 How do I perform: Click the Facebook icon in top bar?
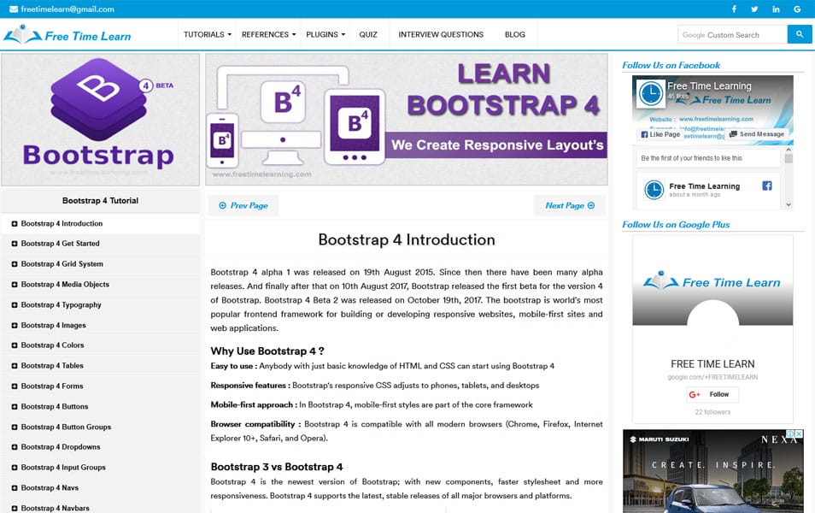click(734, 9)
